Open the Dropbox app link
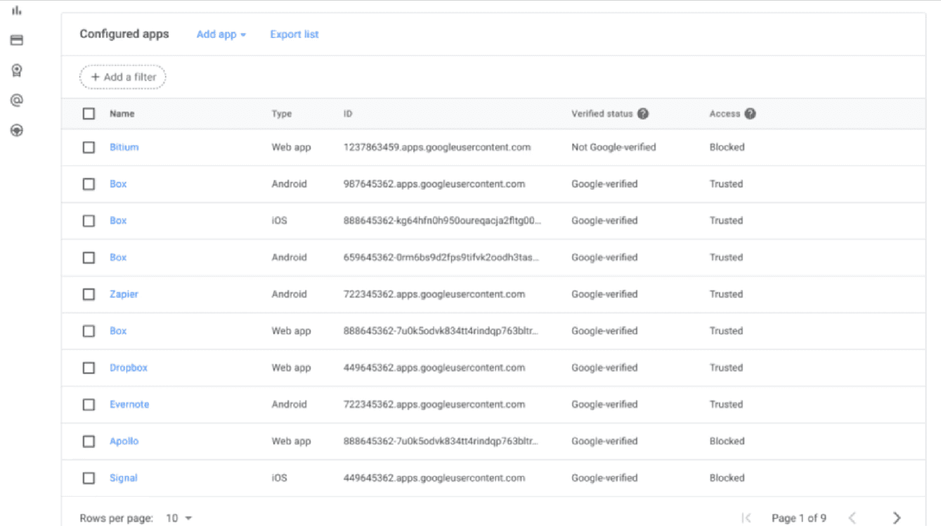The width and height of the screenshot is (941, 526). point(128,367)
